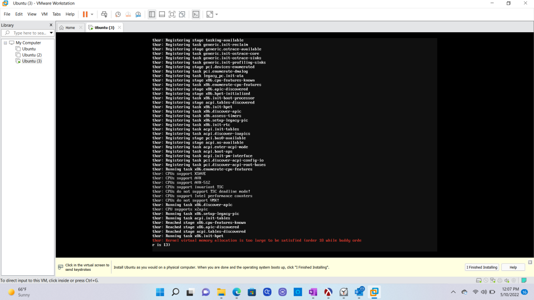Screen dimensions: 534x300
Task: Open the weather widget showing 66°F
Action: (19, 292)
